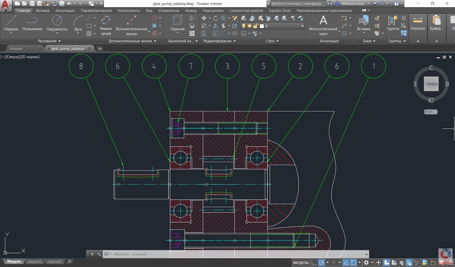Click the Вспомогательные линии construction line tool
Image resolution: width=455 pixels, height=267 pixels.
click(x=131, y=25)
